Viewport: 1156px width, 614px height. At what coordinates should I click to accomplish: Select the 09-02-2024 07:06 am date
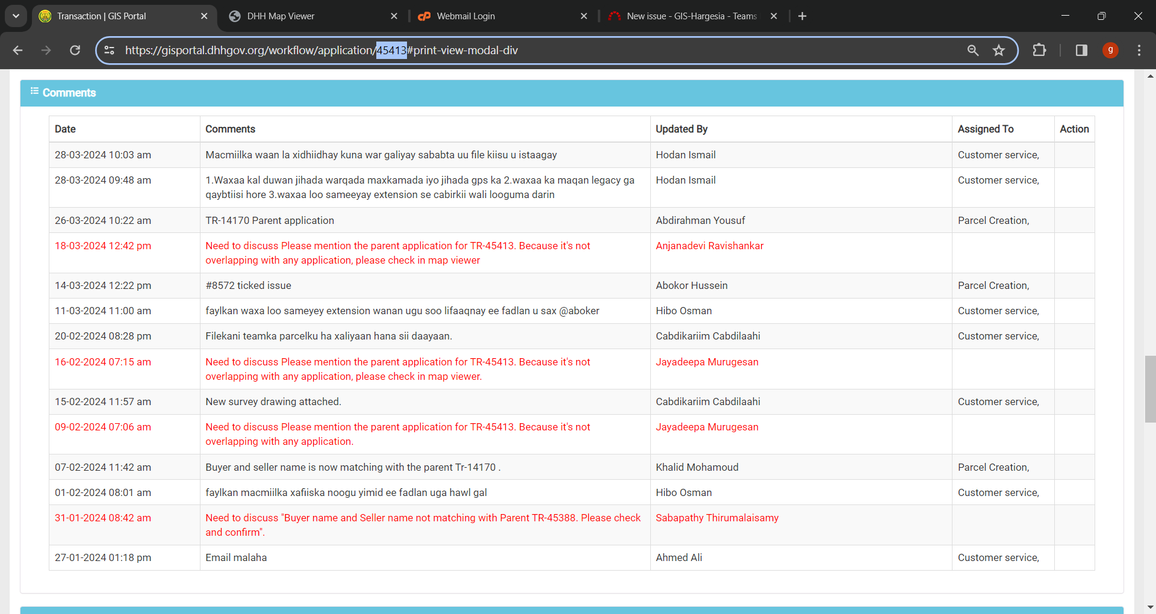click(103, 427)
